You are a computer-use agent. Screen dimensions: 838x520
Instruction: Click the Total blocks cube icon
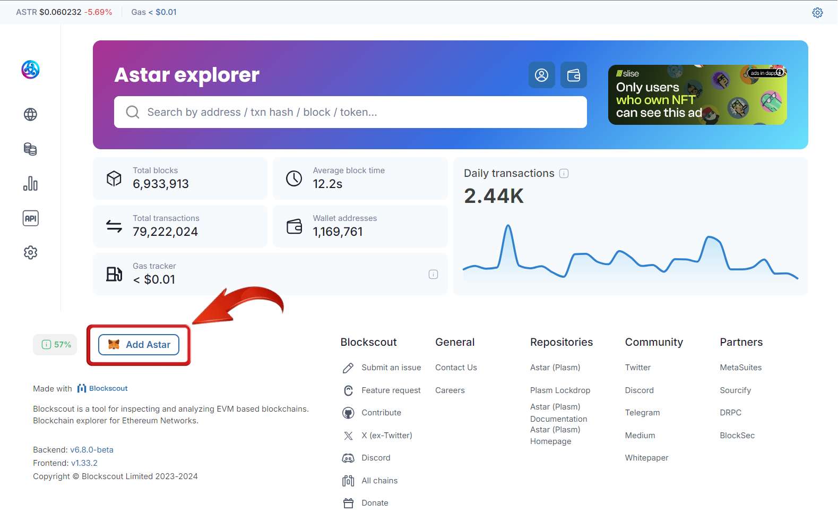pyautogui.click(x=114, y=178)
